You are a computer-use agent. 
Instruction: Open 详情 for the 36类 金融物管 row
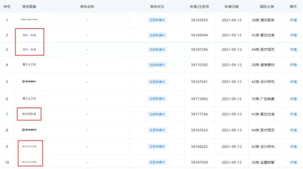click(293, 162)
